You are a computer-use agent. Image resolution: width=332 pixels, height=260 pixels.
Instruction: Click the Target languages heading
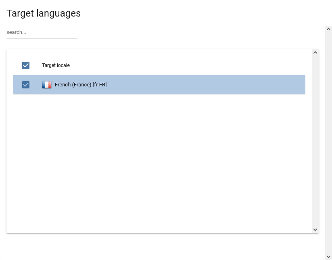coord(44,13)
